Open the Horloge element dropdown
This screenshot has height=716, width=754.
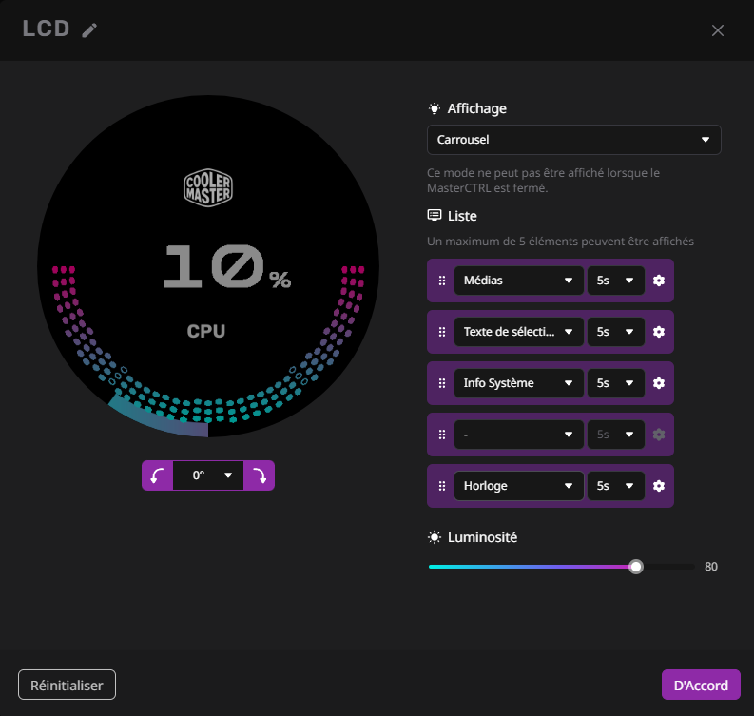519,486
